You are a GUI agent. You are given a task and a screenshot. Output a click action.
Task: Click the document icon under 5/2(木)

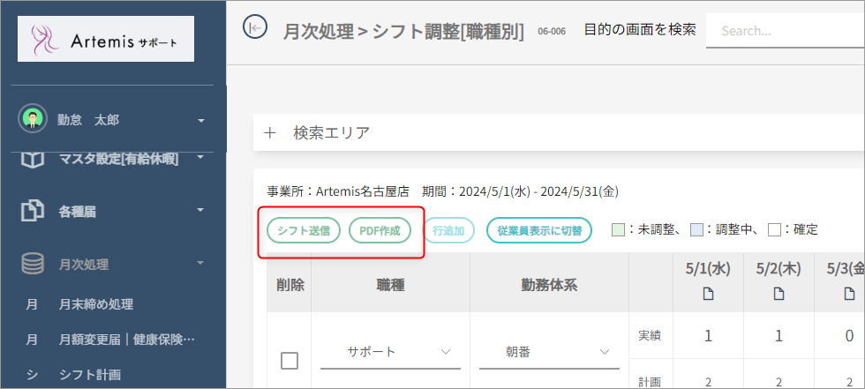tap(778, 294)
